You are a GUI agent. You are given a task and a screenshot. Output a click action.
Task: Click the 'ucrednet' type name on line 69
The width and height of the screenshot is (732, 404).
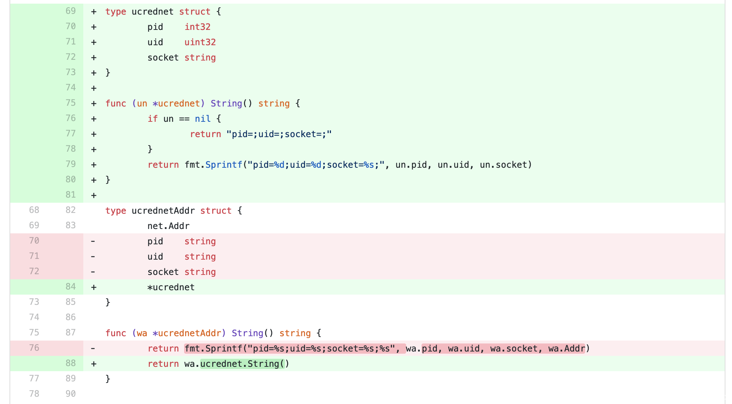tap(152, 12)
